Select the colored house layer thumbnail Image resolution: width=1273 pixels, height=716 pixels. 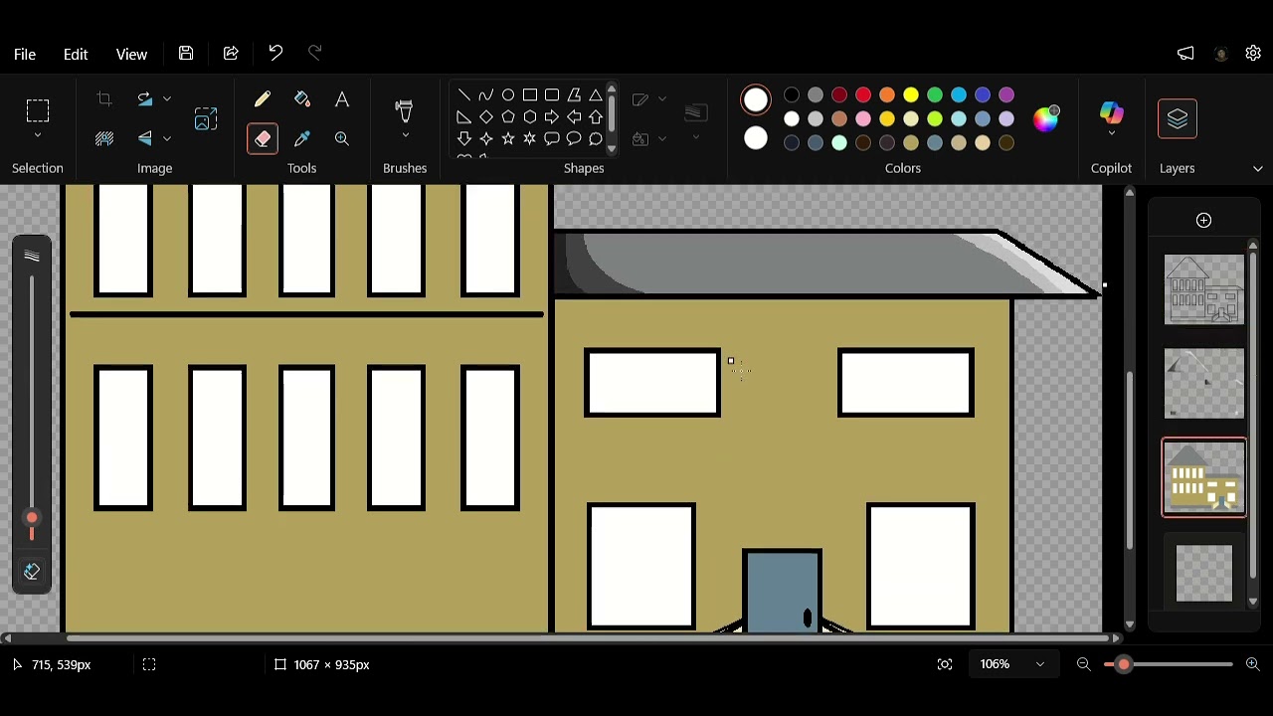[1204, 477]
